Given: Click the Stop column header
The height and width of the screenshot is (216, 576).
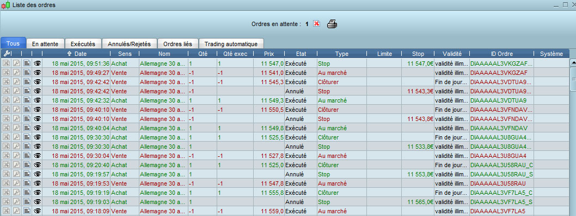Looking at the screenshot, I should (x=418, y=54).
